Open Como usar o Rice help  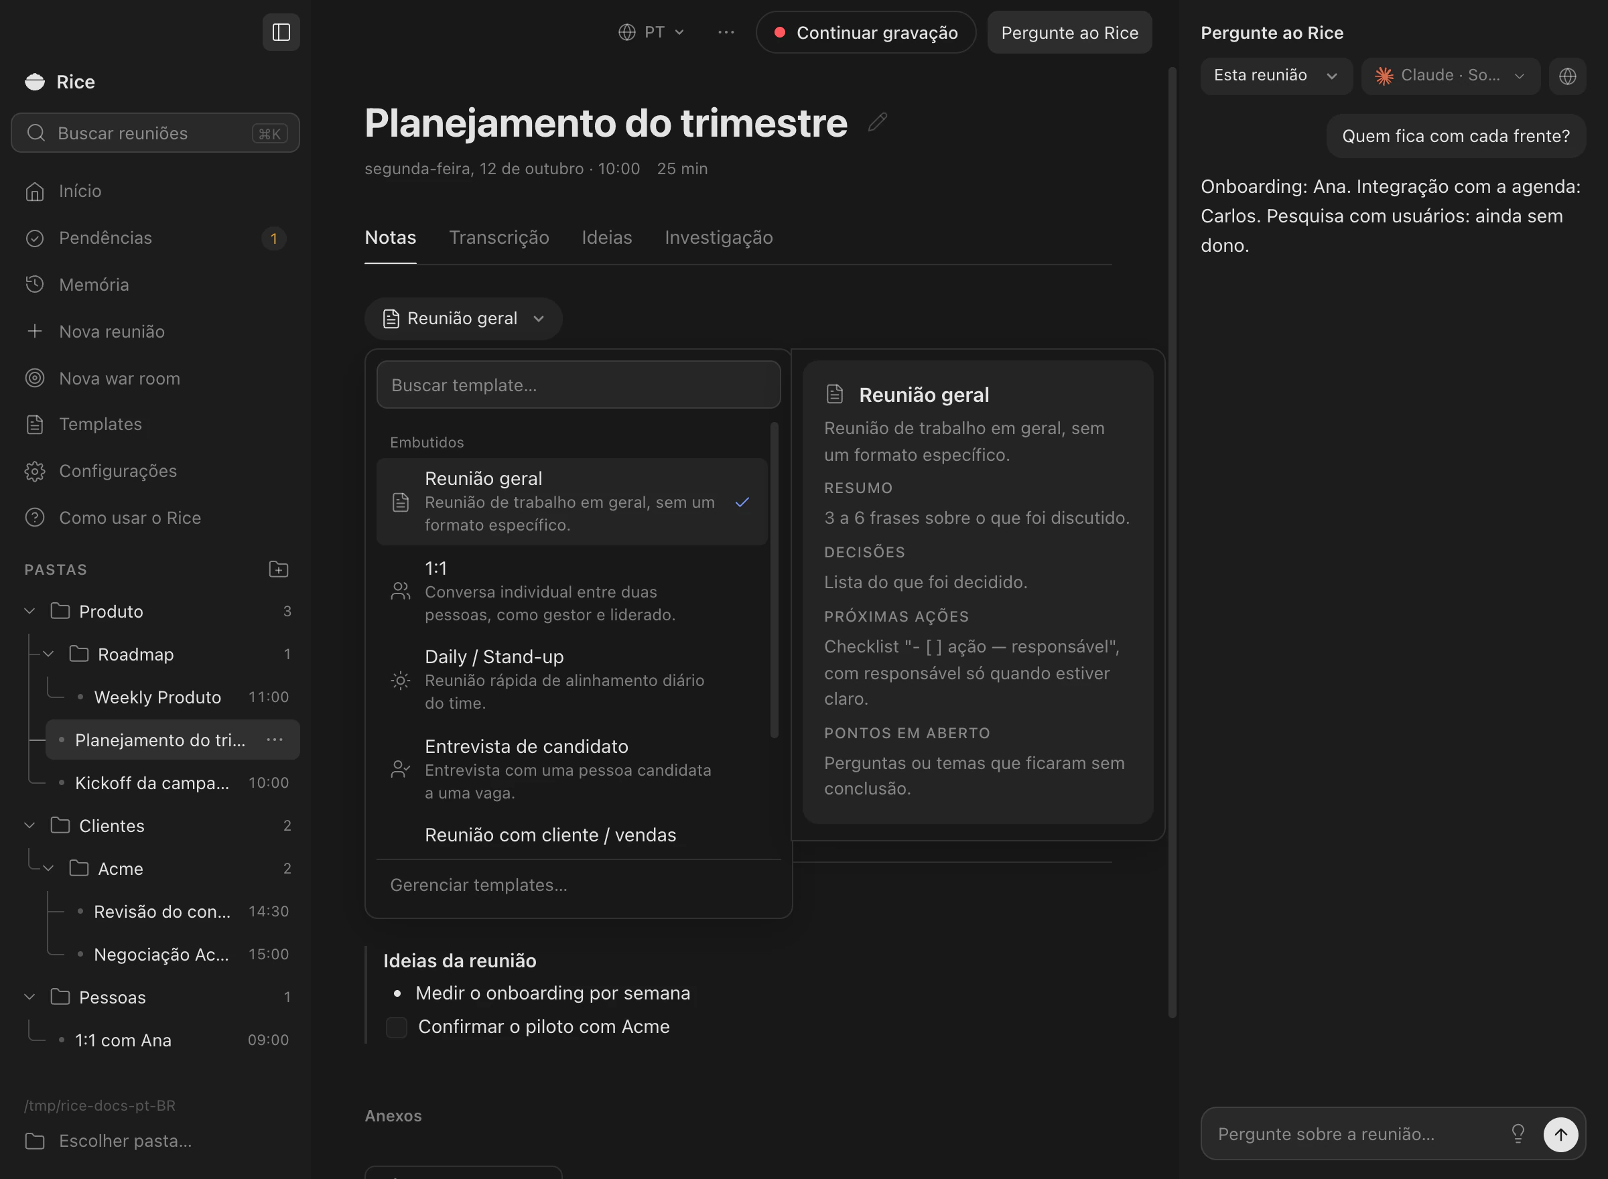[x=155, y=517]
